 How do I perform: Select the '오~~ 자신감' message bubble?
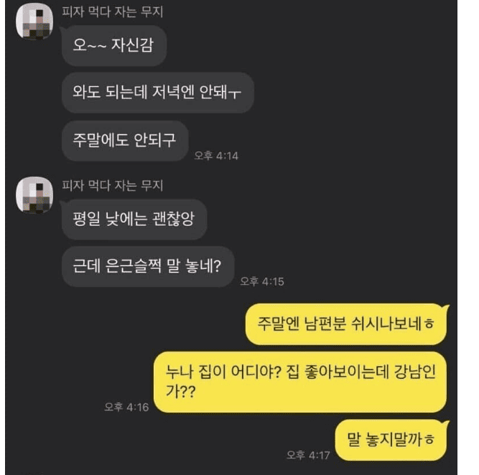click(114, 45)
